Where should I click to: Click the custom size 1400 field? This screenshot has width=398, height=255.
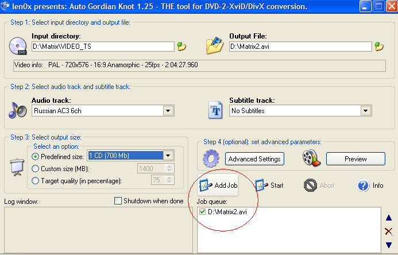[152, 168]
